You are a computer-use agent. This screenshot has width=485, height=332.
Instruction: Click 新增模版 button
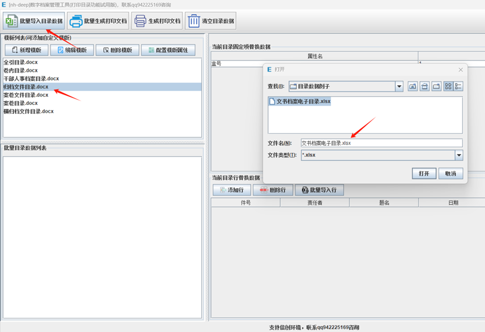point(26,50)
